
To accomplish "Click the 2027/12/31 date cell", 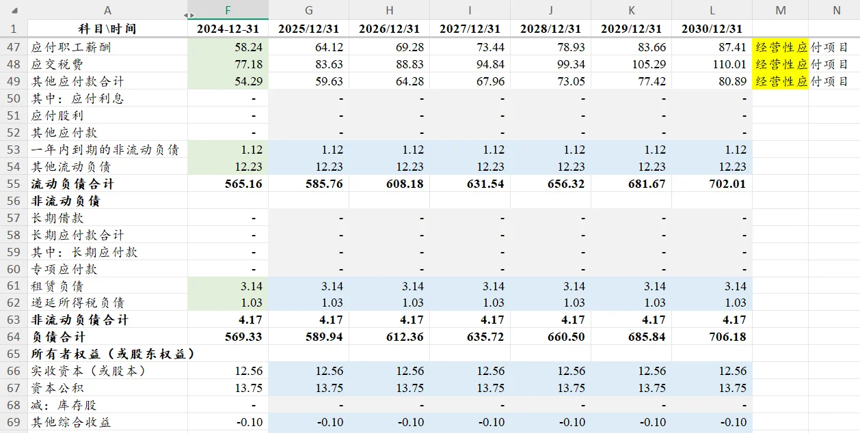I will [x=470, y=29].
